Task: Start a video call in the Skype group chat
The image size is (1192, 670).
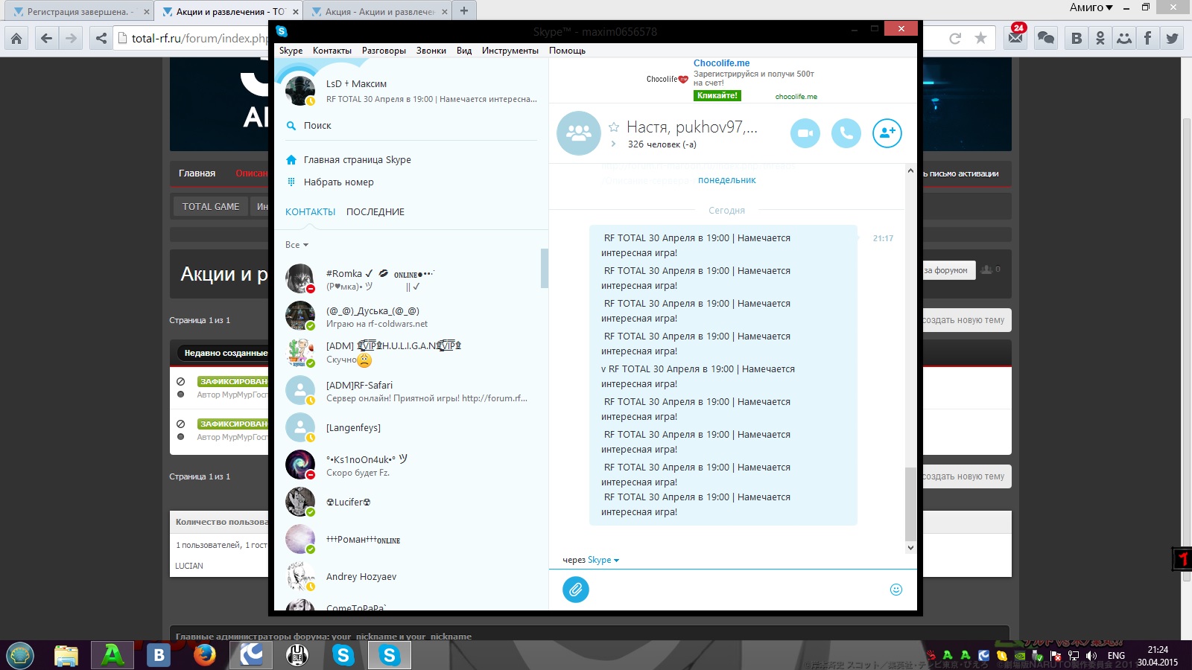Action: click(x=805, y=133)
